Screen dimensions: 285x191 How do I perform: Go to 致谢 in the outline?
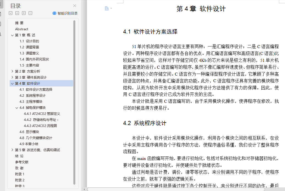tap(19, 168)
